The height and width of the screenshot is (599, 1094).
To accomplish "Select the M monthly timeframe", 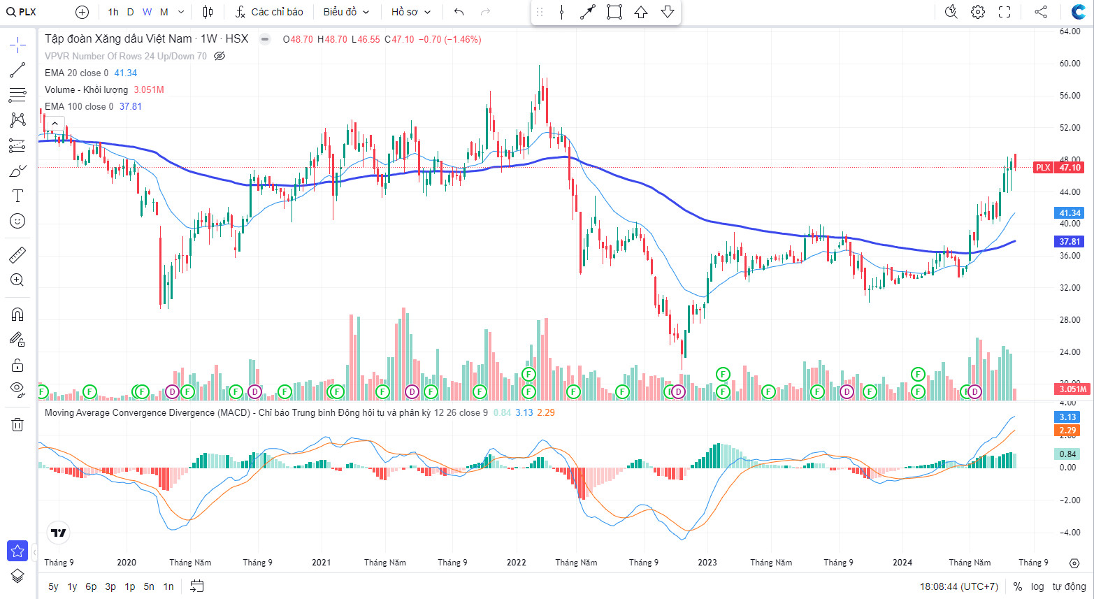I will [x=164, y=12].
